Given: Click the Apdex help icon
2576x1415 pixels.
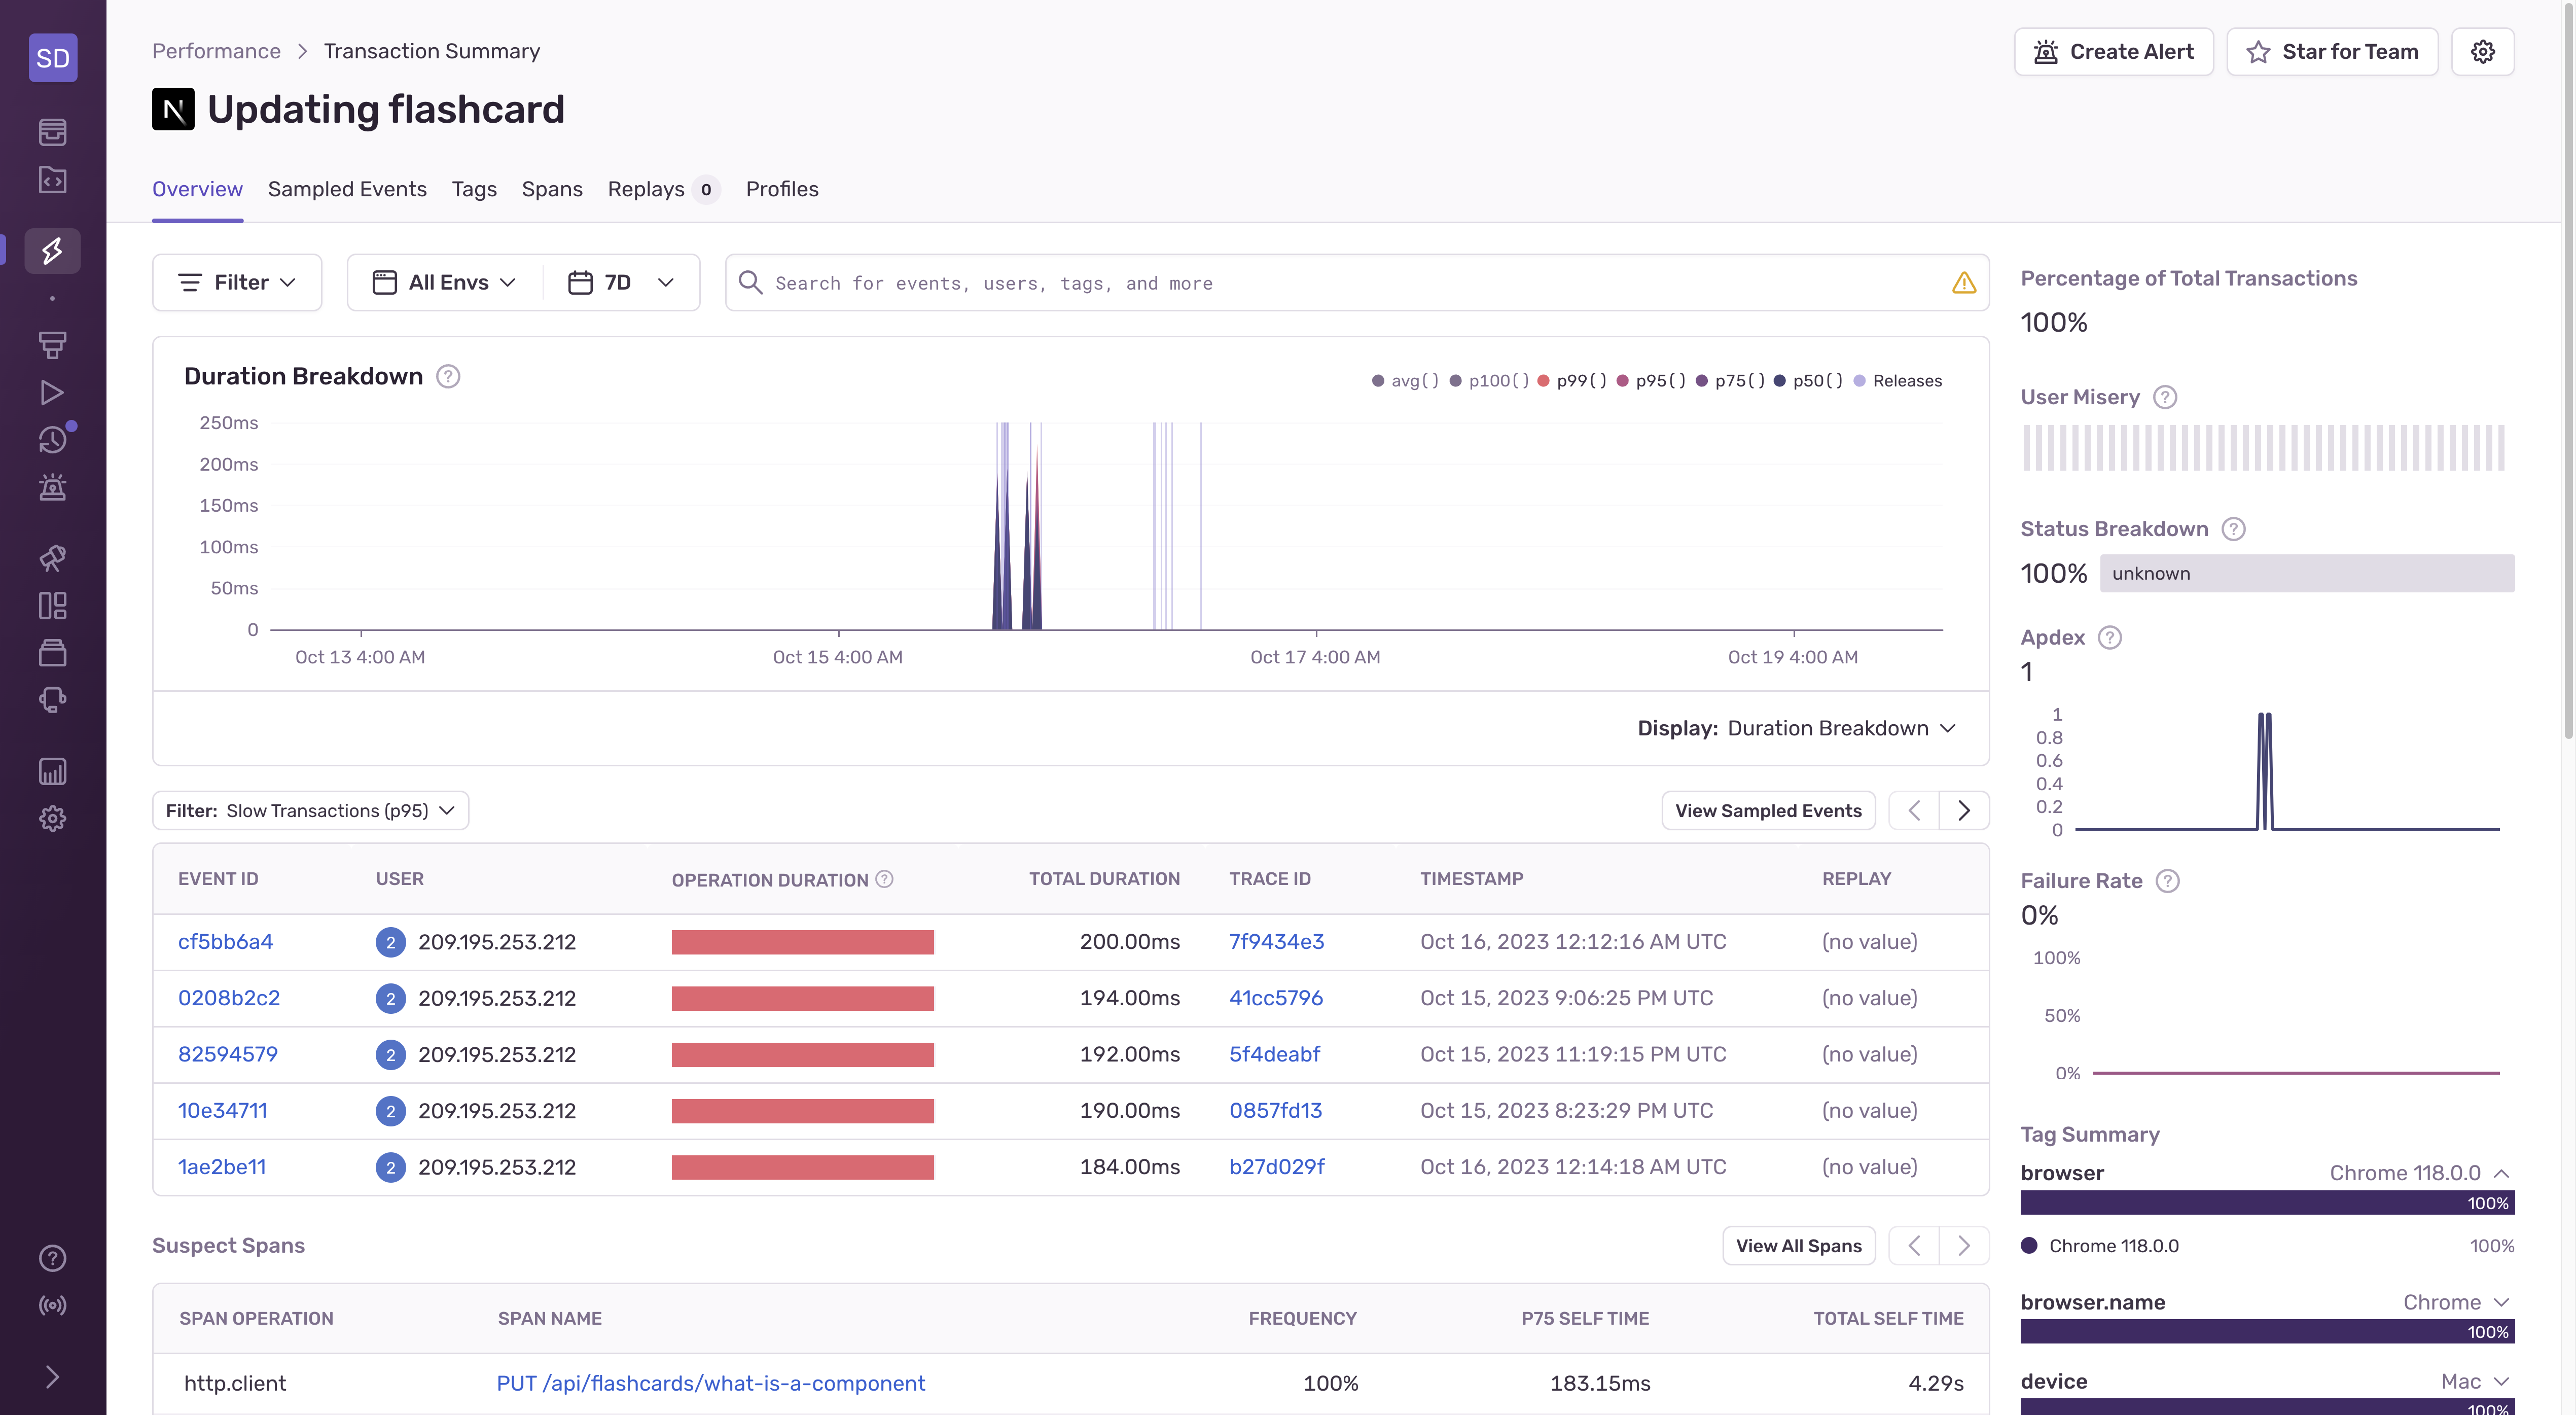Looking at the screenshot, I should pyautogui.click(x=2109, y=637).
